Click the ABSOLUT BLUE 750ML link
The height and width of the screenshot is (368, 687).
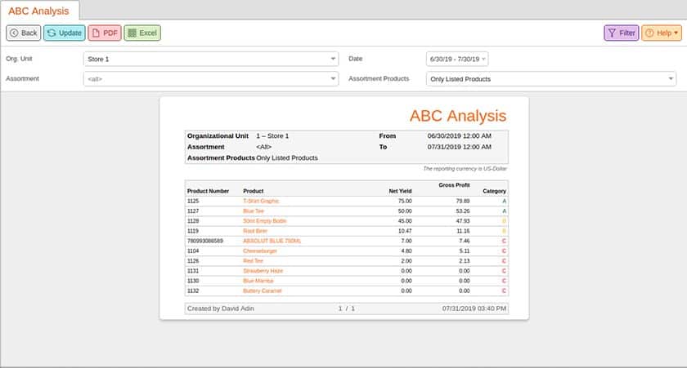(x=272, y=241)
